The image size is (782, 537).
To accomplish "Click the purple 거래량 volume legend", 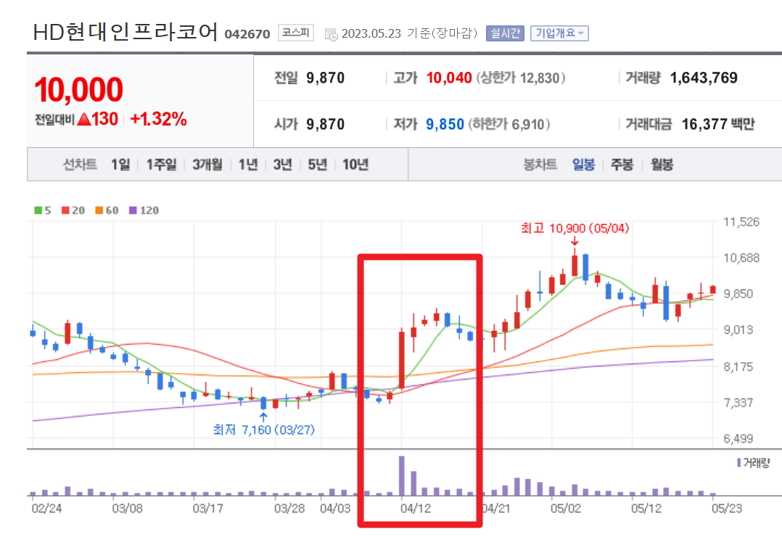I will (x=754, y=463).
